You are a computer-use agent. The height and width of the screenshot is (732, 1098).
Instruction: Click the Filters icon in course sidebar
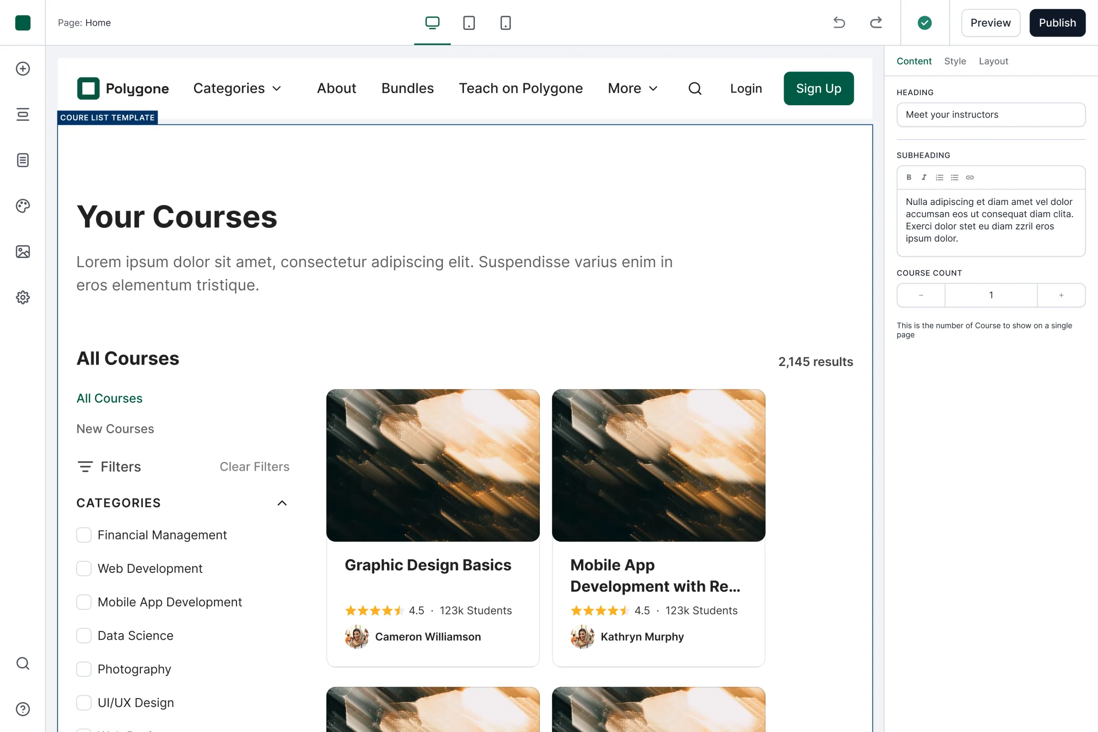click(x=85, y=466)
